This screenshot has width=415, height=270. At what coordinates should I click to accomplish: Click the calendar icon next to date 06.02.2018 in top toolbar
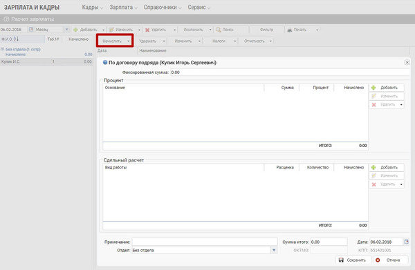[31, 29]
